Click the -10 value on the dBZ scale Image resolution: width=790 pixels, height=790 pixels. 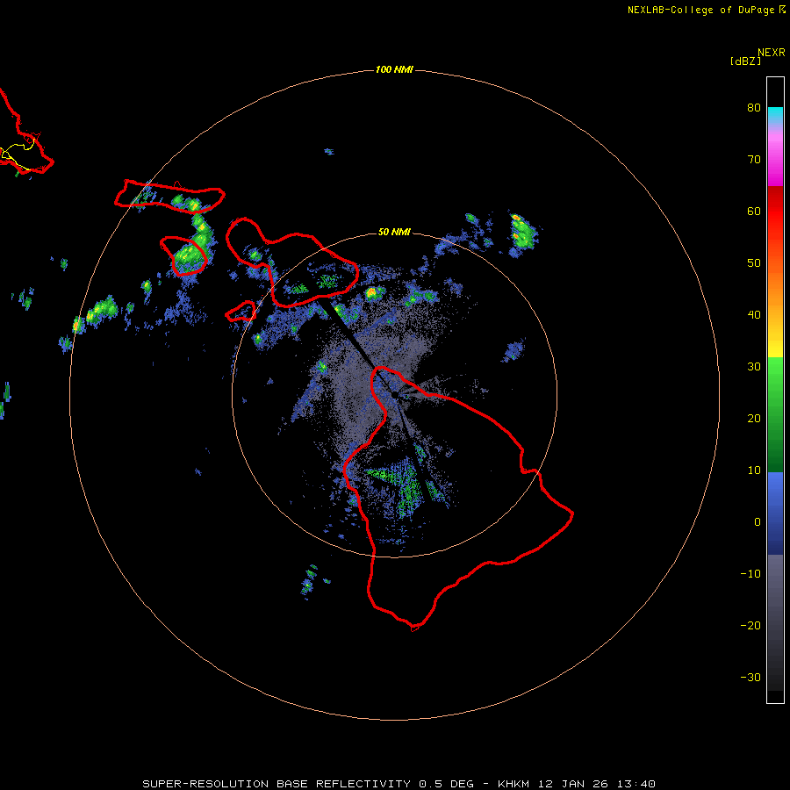point(750,573)
